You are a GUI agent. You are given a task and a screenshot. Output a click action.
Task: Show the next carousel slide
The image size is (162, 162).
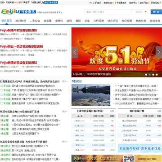pos(159,52)
